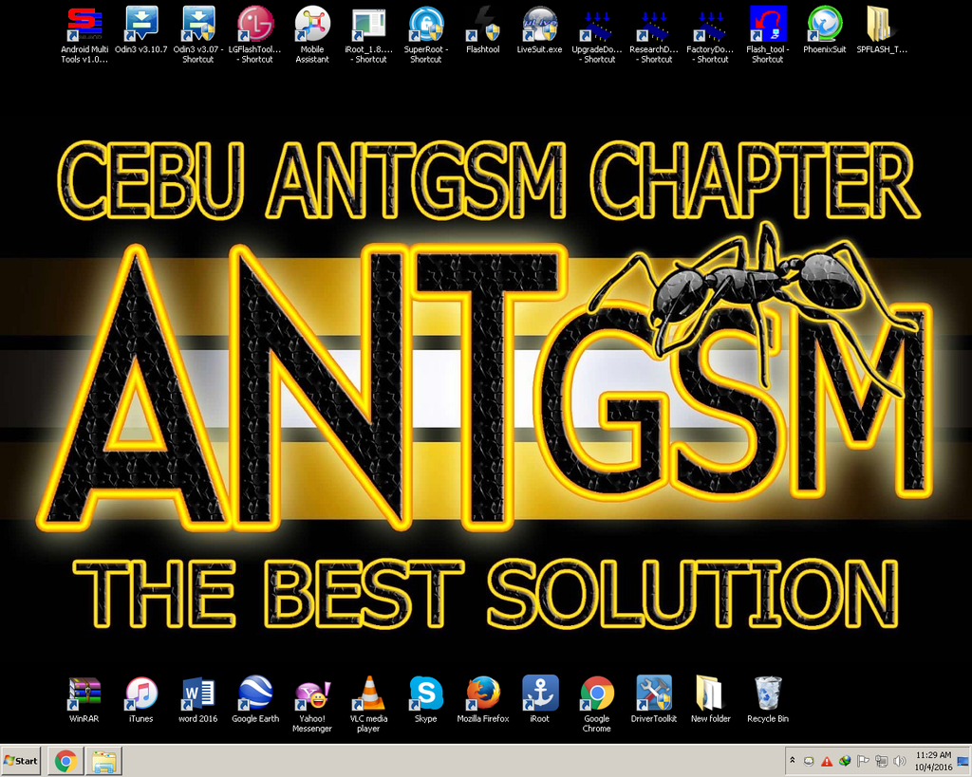Click the Mobile Assistant desktop icon
The image size is (972, 777).
click(x=311, y=25)
